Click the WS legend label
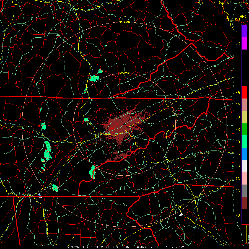This screenshot has height=249, width=249. [238, 154]
